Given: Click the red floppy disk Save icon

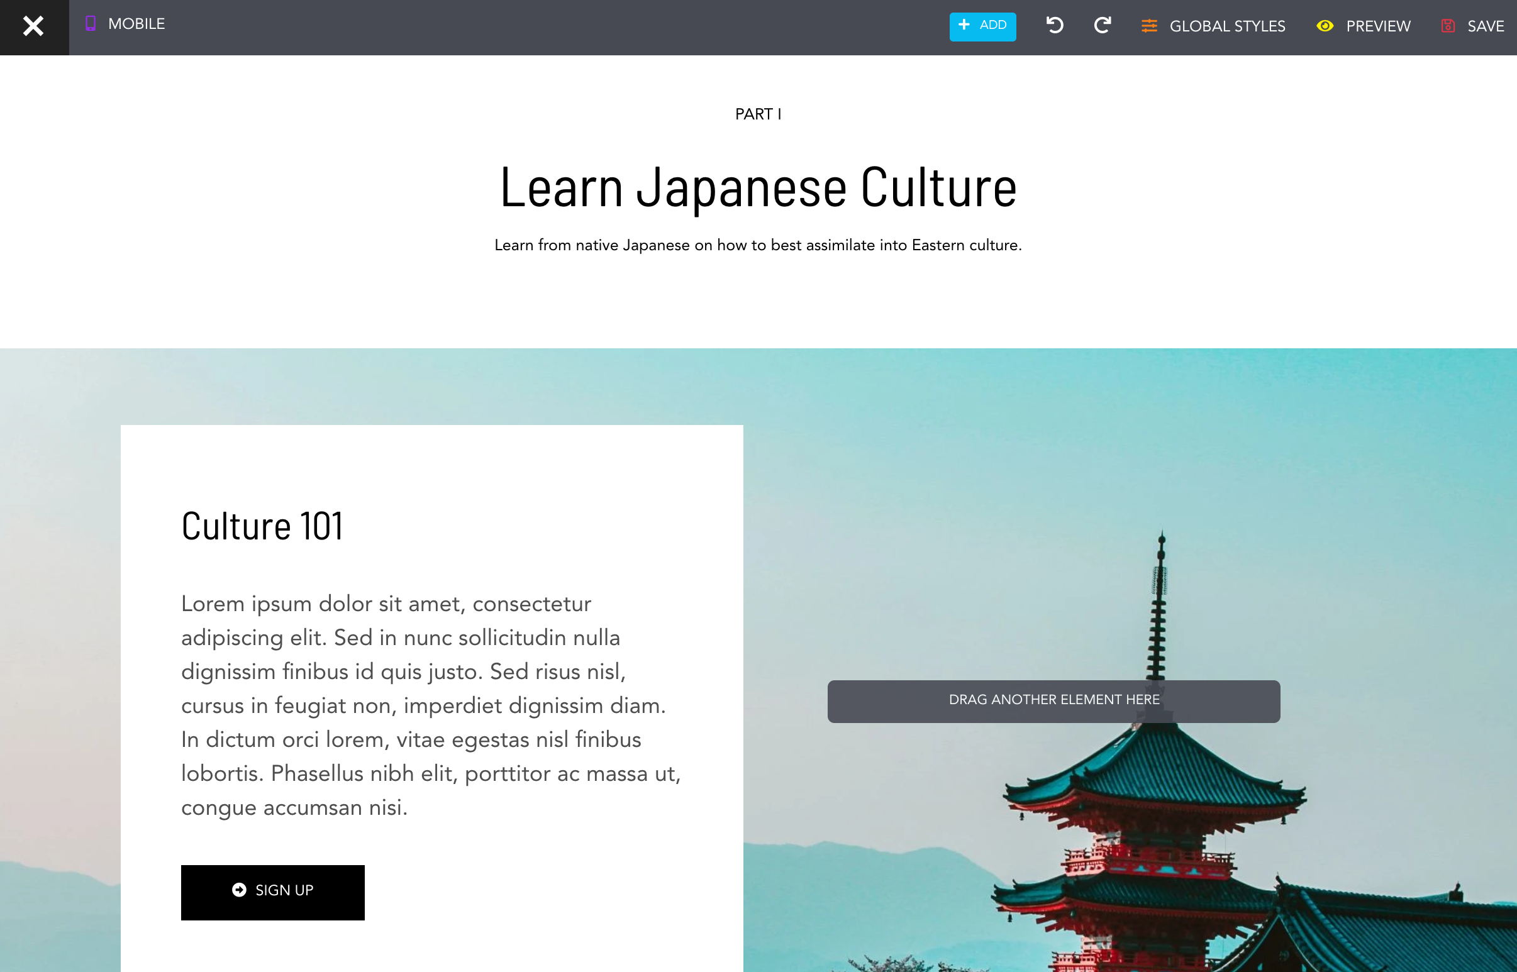Looking at the screenshot, I should [1448, 26].
